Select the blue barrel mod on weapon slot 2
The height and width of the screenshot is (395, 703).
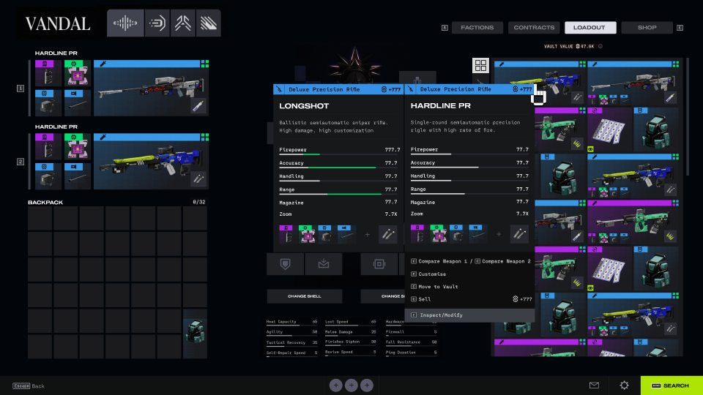click(77, 176)
